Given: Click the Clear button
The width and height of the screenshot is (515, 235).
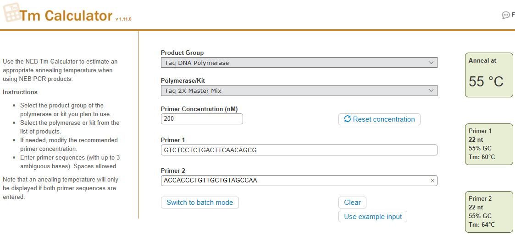Looking at the screenshot, I should (352, 203).
